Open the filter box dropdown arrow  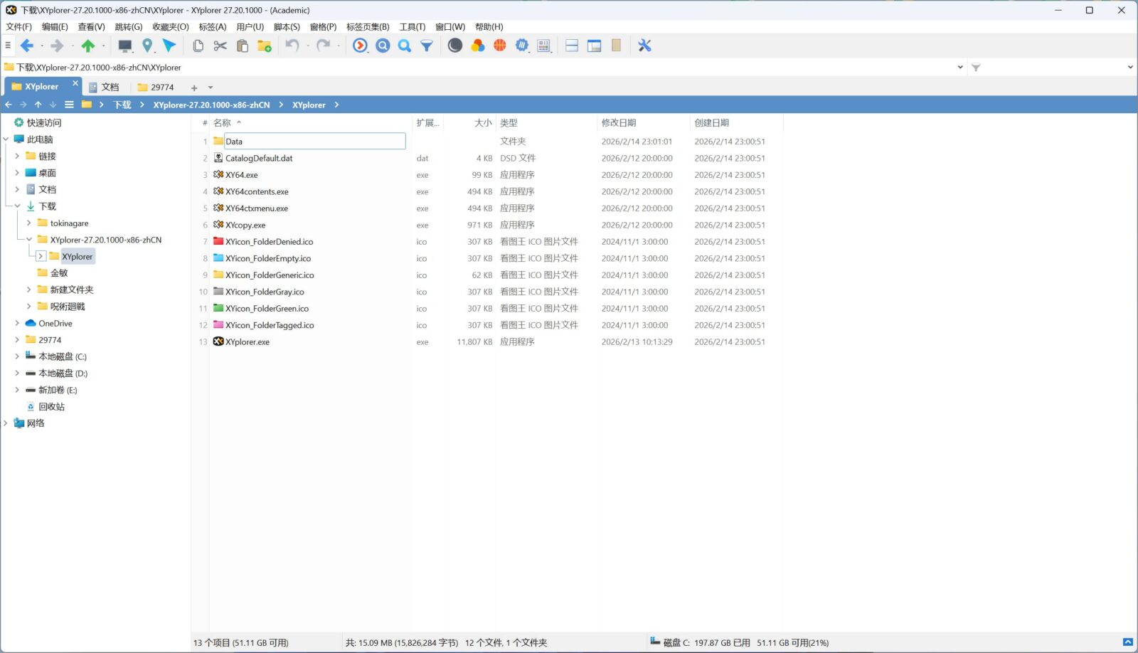pos(1130,68)
